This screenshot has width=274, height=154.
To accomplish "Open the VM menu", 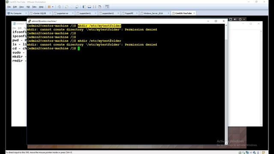I will 28,7.
